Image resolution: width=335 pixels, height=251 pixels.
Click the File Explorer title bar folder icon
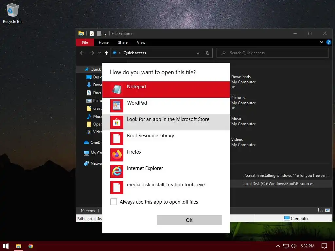pyautogui.click(x=81, y=34)
